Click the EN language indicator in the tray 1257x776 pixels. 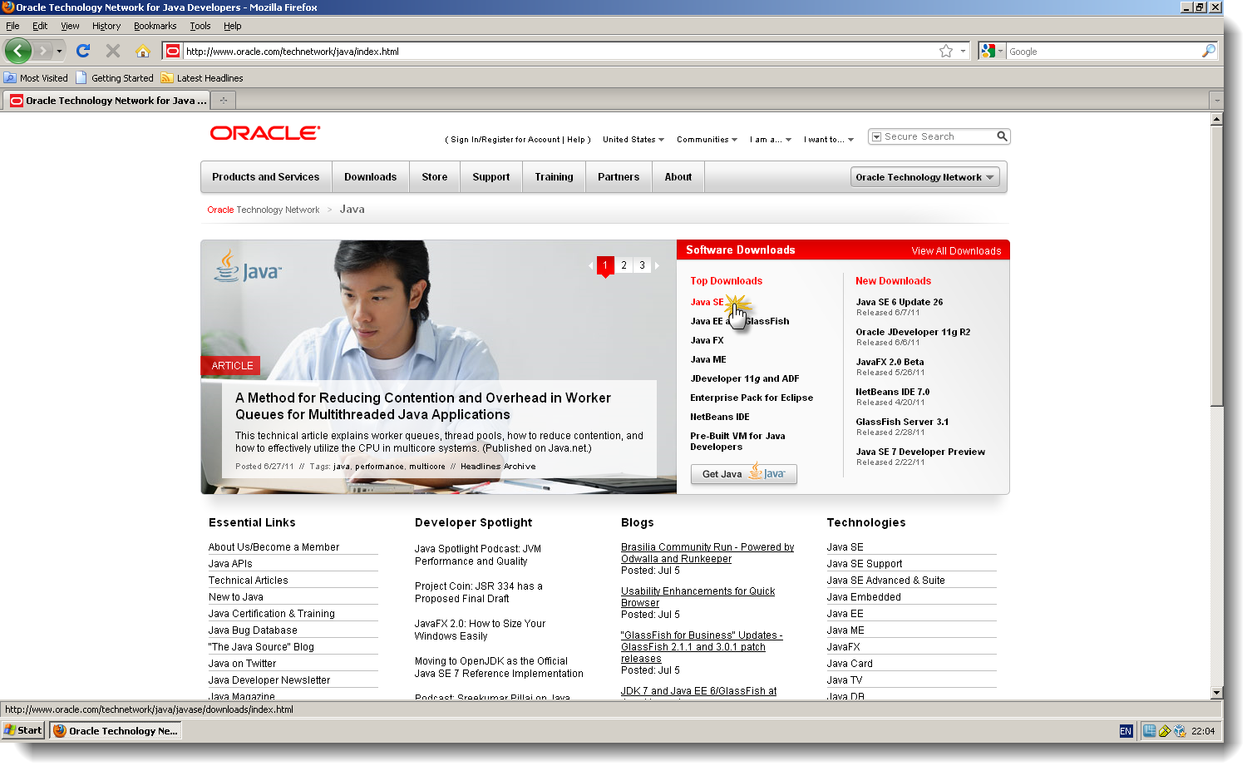1126,730
